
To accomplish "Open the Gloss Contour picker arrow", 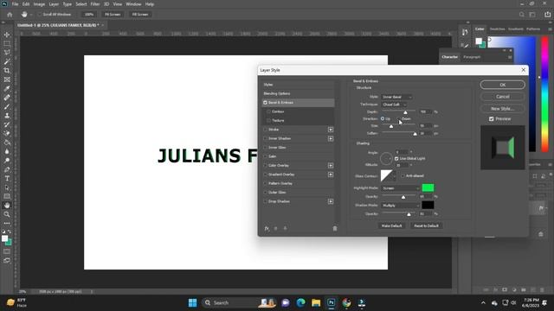I will pyautogui.click(x=395, y=176).
